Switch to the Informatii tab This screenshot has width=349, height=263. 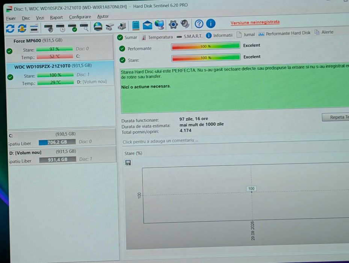[x=219, y=36]
